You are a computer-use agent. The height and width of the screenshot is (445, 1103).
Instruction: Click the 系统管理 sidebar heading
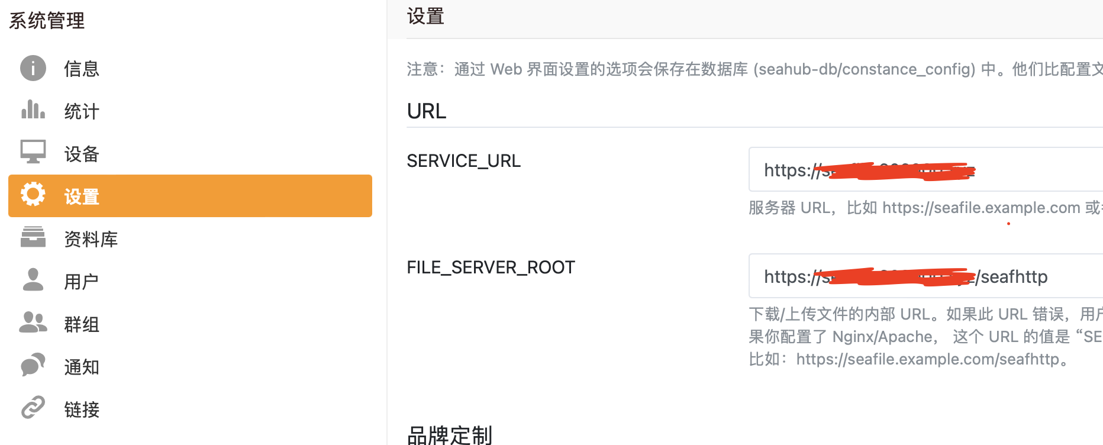point(47,21)
